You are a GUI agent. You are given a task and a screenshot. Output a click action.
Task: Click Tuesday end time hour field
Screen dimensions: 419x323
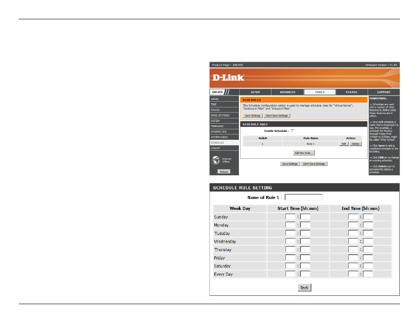point(353,233)
